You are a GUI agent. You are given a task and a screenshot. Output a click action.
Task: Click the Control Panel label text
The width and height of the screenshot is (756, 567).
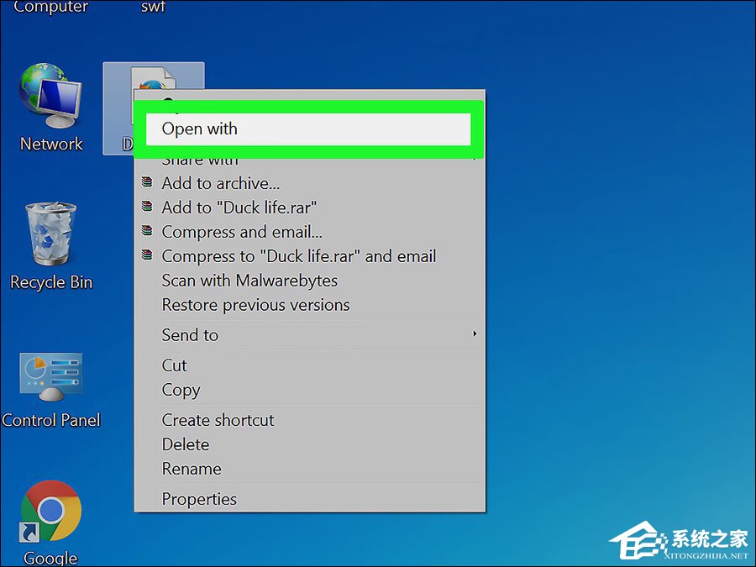[51, 420]
